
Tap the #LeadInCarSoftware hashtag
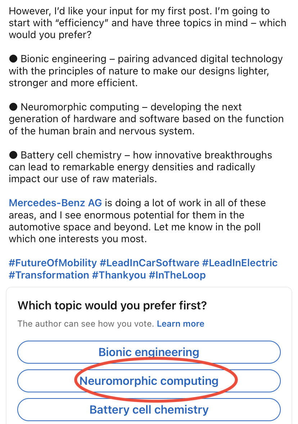pyautogui.click(x=149, y=263)
